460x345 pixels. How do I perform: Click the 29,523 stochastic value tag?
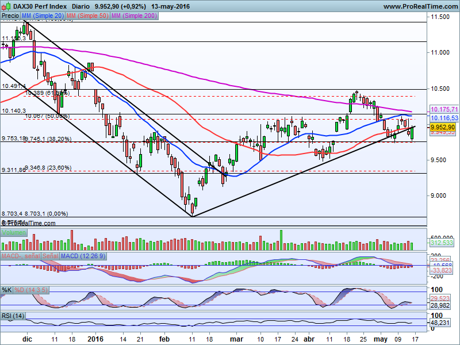(440, 298)
